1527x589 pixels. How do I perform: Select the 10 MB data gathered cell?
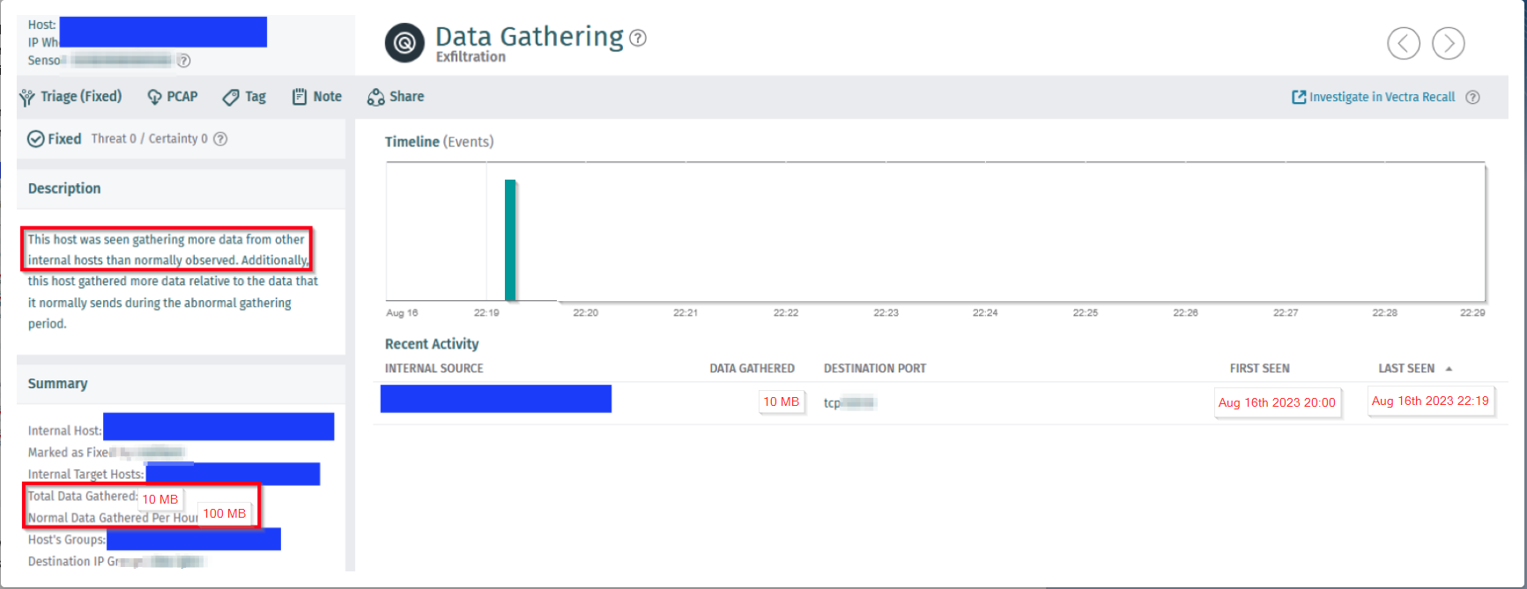pyautogui.click(x=781, y=401)
